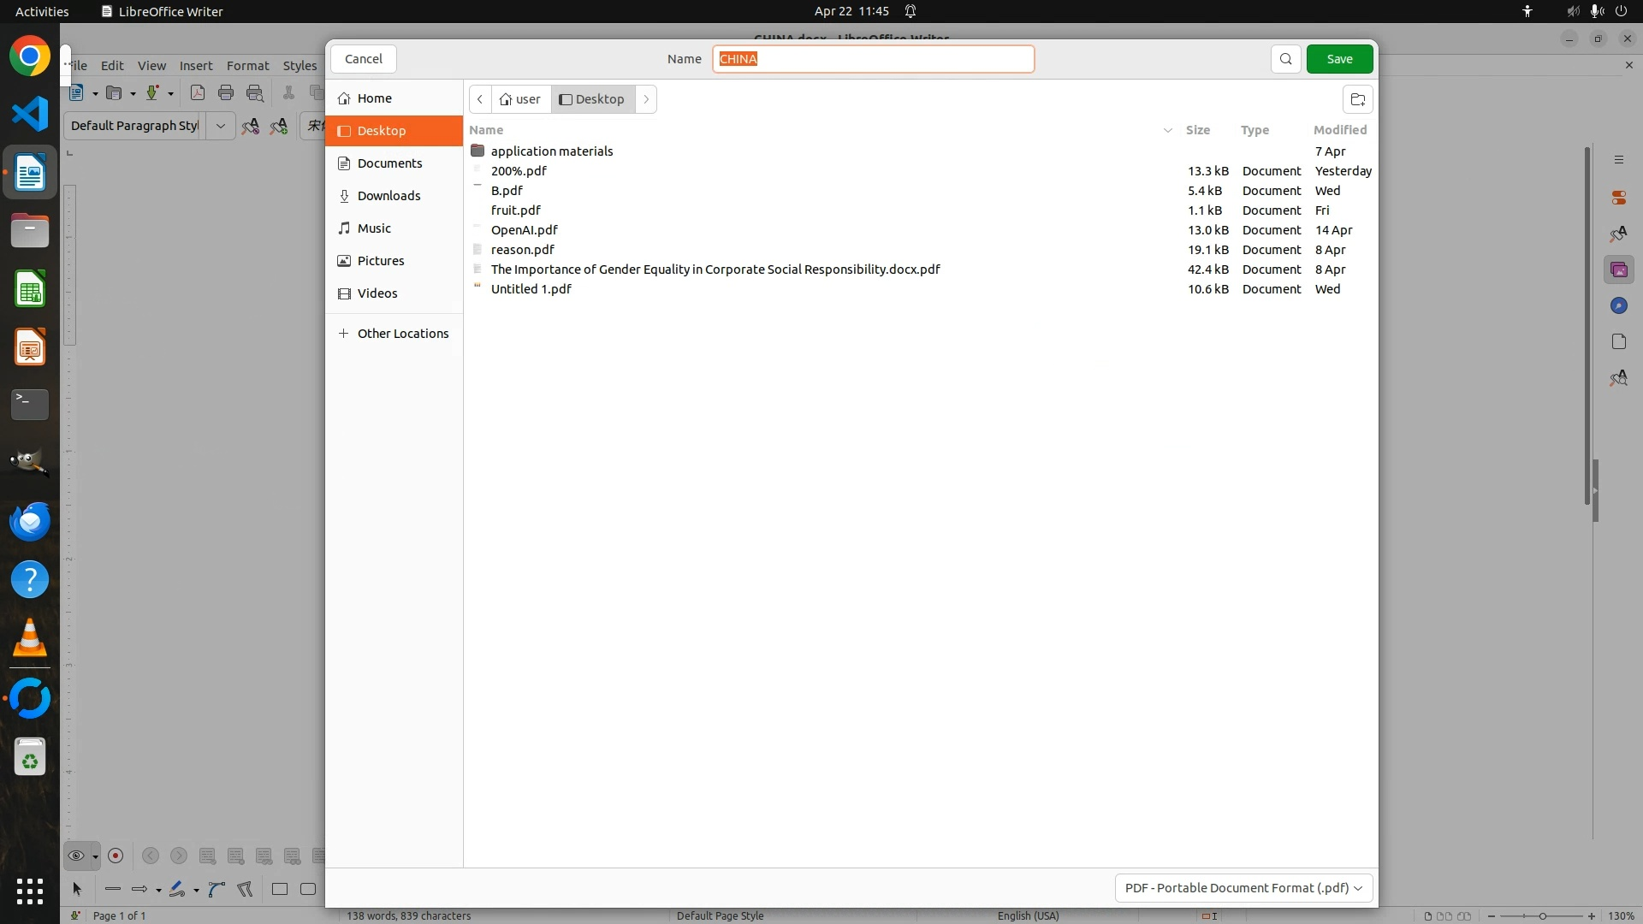Open the file type PDF dropdown
Image resolution: width=1643 pixels, height=924 pixels.
pos(1243,888)
